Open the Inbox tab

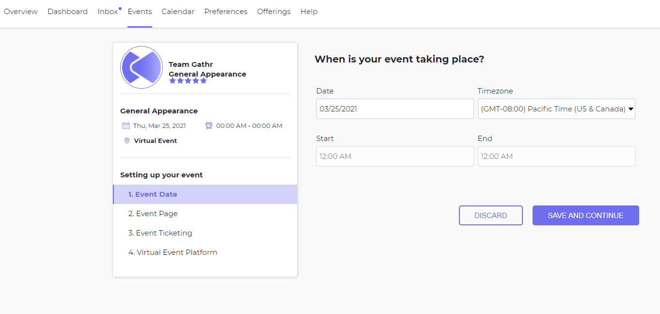(x=108, y=12)
